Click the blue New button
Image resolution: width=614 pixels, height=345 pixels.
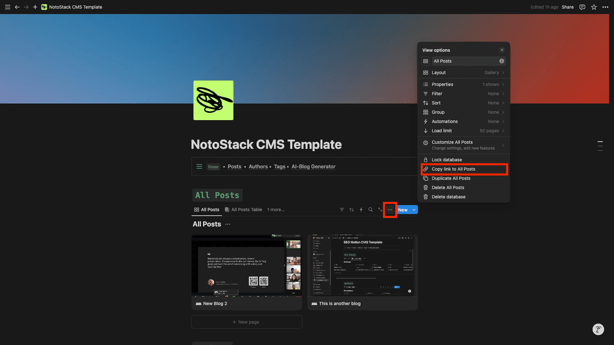click(403, 210)
